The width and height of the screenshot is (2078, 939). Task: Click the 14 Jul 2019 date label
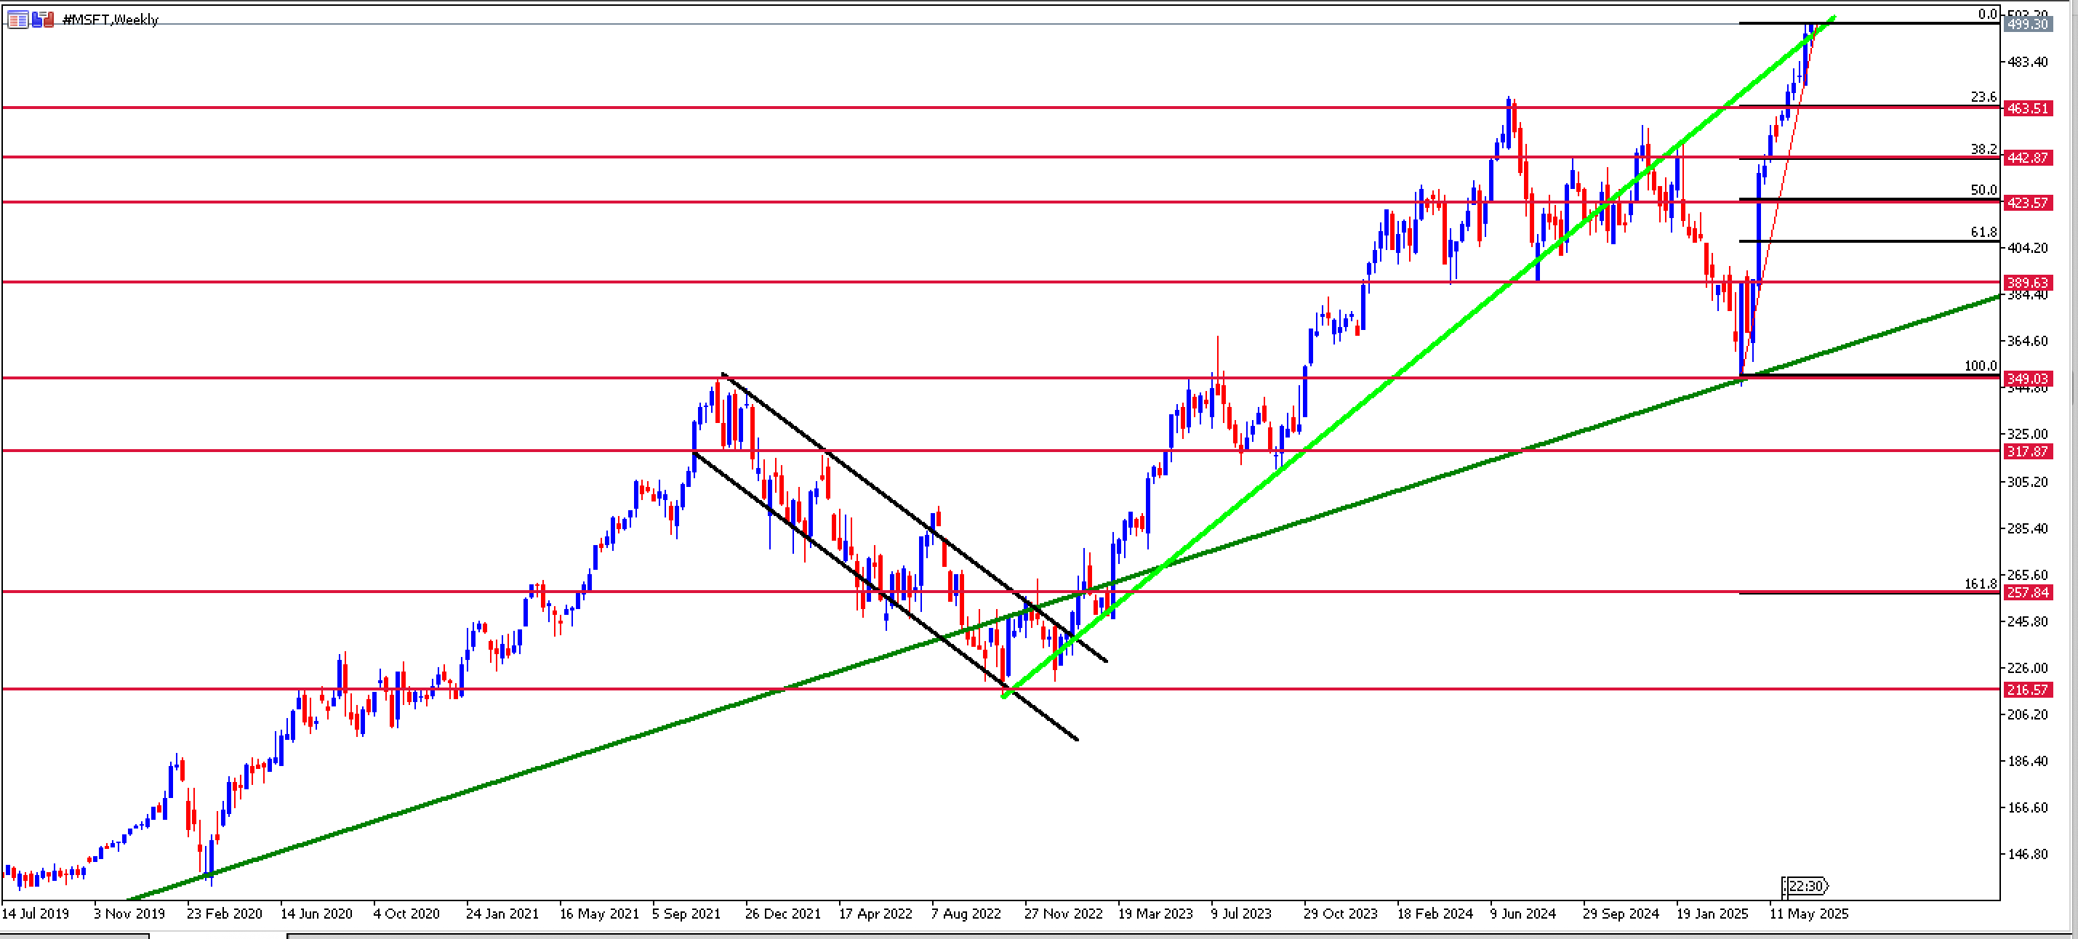tap(36, 914)
